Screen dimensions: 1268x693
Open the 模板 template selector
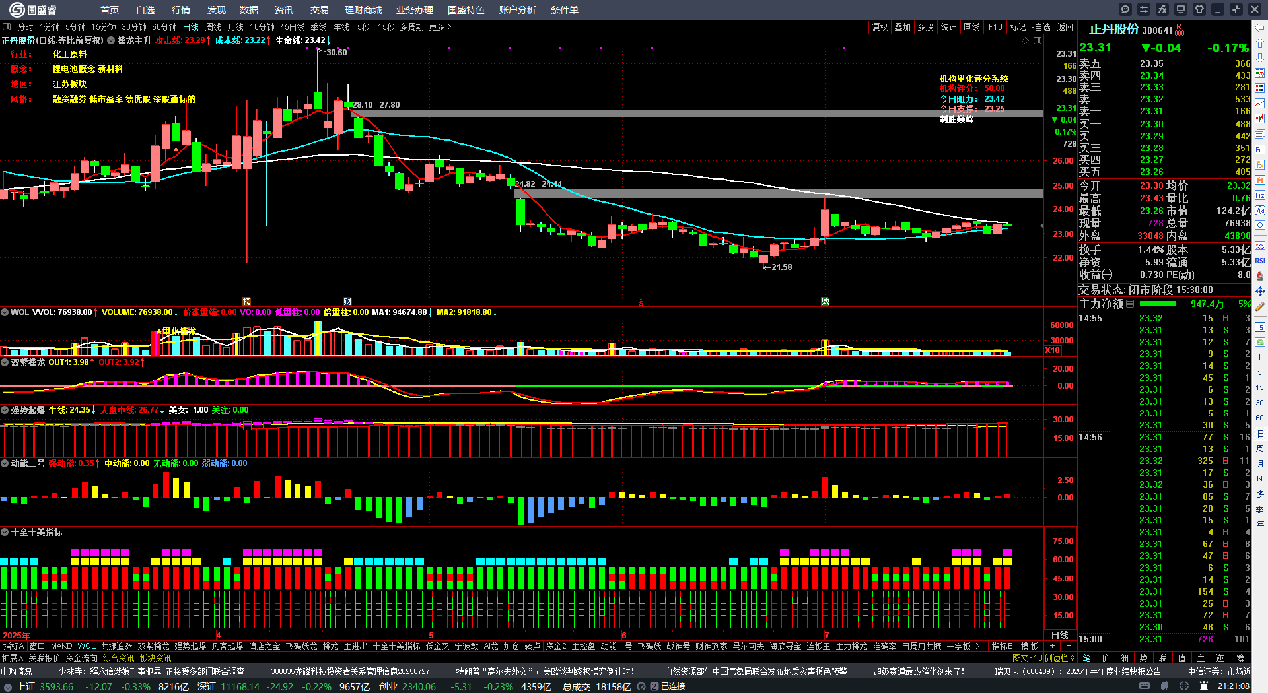1030,646
